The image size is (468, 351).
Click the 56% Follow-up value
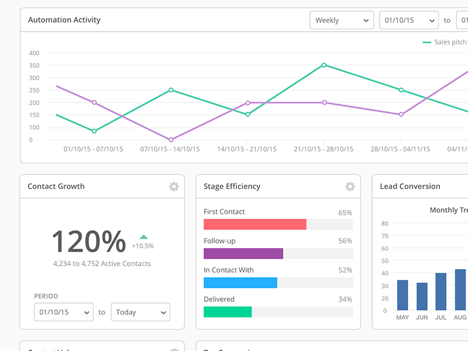click(345, 241)
